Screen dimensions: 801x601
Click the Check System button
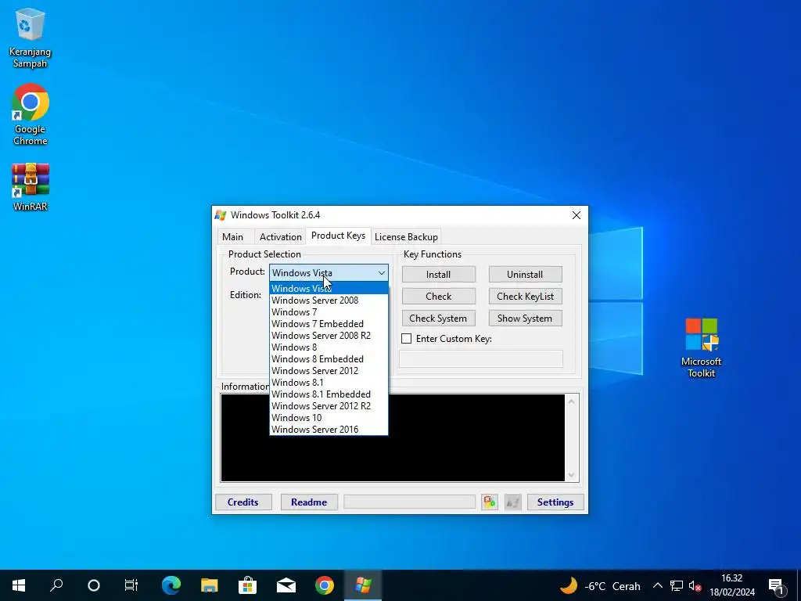[438, 318]
